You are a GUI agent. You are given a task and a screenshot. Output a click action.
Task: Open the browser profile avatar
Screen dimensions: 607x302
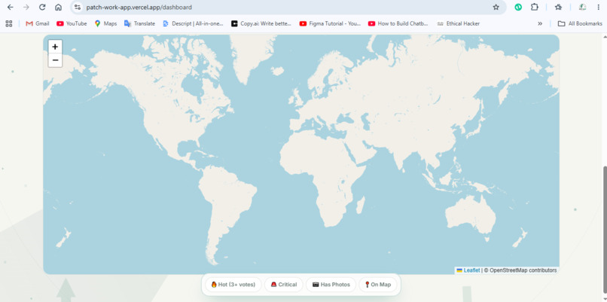click(x=582, y=7)
